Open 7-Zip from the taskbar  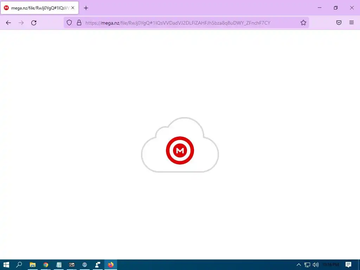click(72, 265)
